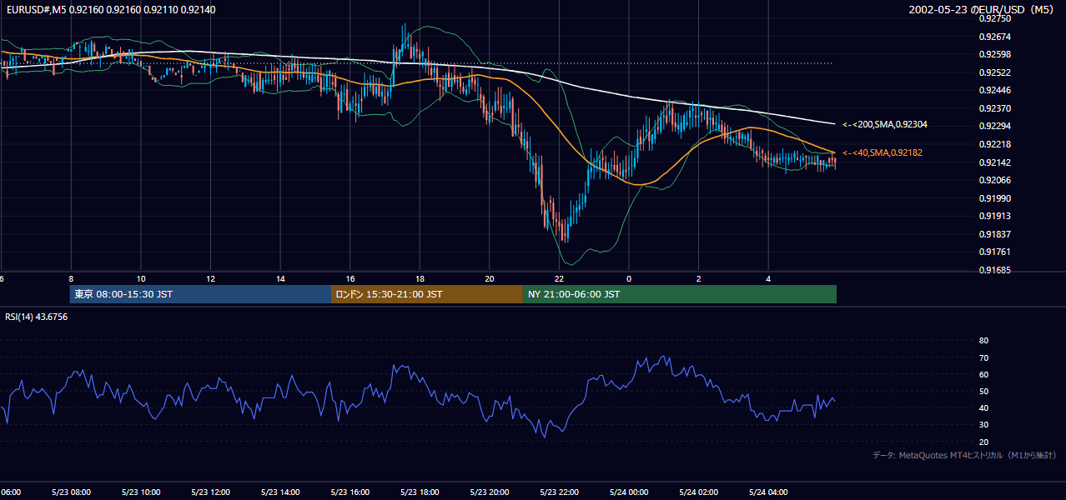The width and height of the screenshot is (1066, 500).
Task: Click hour tick 4 under price chart
Action: (x=768, y=278)
